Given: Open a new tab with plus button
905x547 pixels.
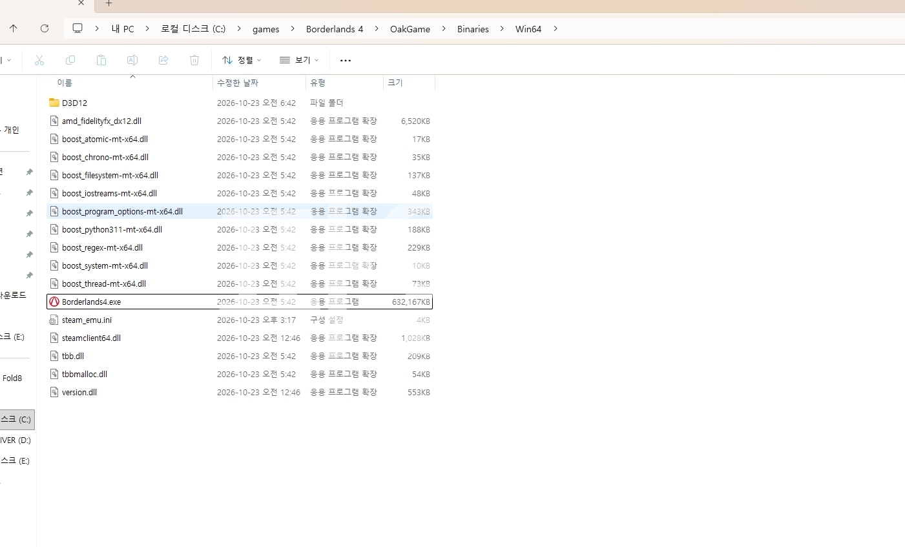Looking at the screenshot, I should point(109,4).
